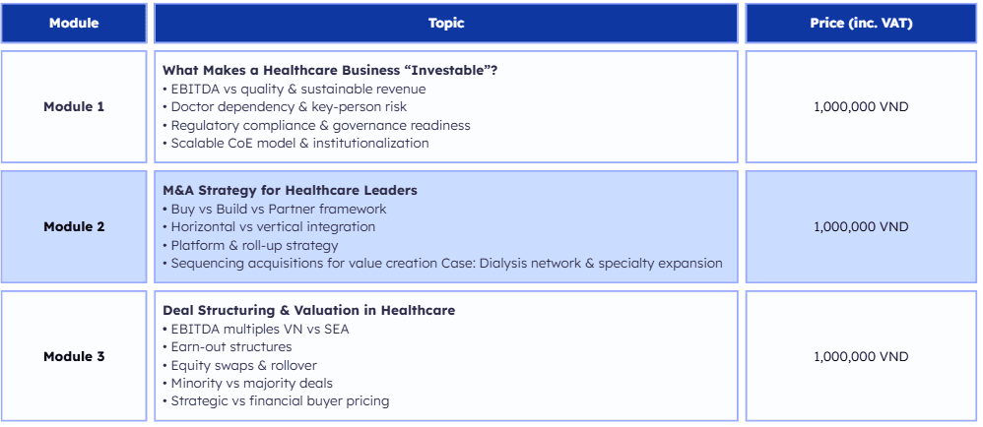The image size is (983, 427).
Task: Click 'Strategic vs financial buyer pricing' bullet
Action: (x=280, y=400)
